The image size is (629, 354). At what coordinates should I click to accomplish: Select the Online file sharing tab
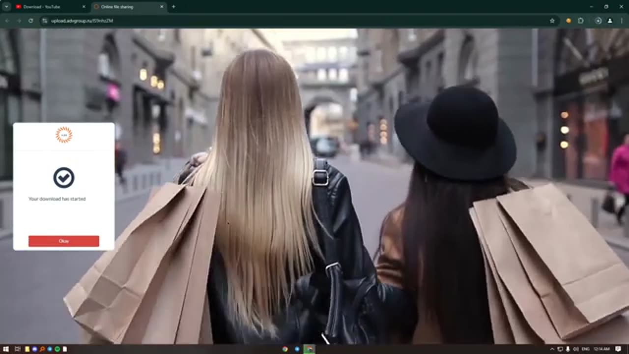coord(129,6)
